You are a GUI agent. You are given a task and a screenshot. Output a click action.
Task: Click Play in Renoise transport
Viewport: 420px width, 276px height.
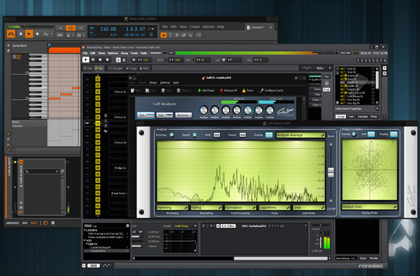(x=85, y=59)
